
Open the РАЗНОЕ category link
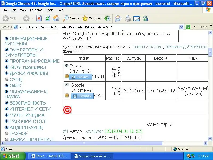pos(18,134)
